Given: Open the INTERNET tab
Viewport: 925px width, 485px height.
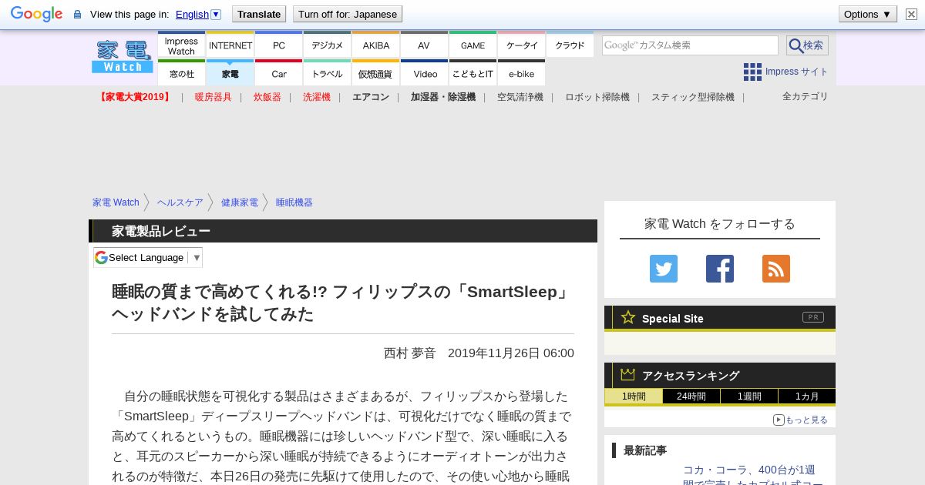Looking at the screenshot, I should coord(230,45).
